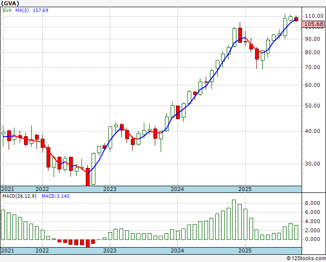Screen dimensions: 326x262
Task: Click the latest red candlestick near 108
Action: [x=296, y=19]
